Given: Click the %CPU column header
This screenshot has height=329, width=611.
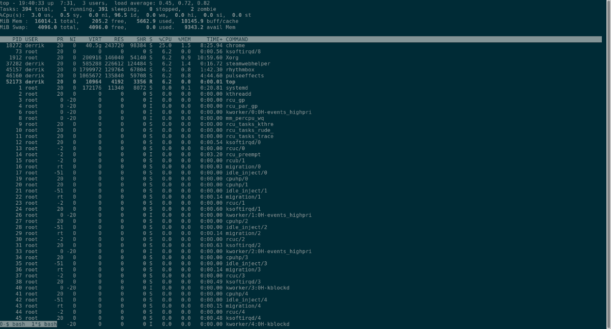Looking at the screenshot, I should 165,39.
